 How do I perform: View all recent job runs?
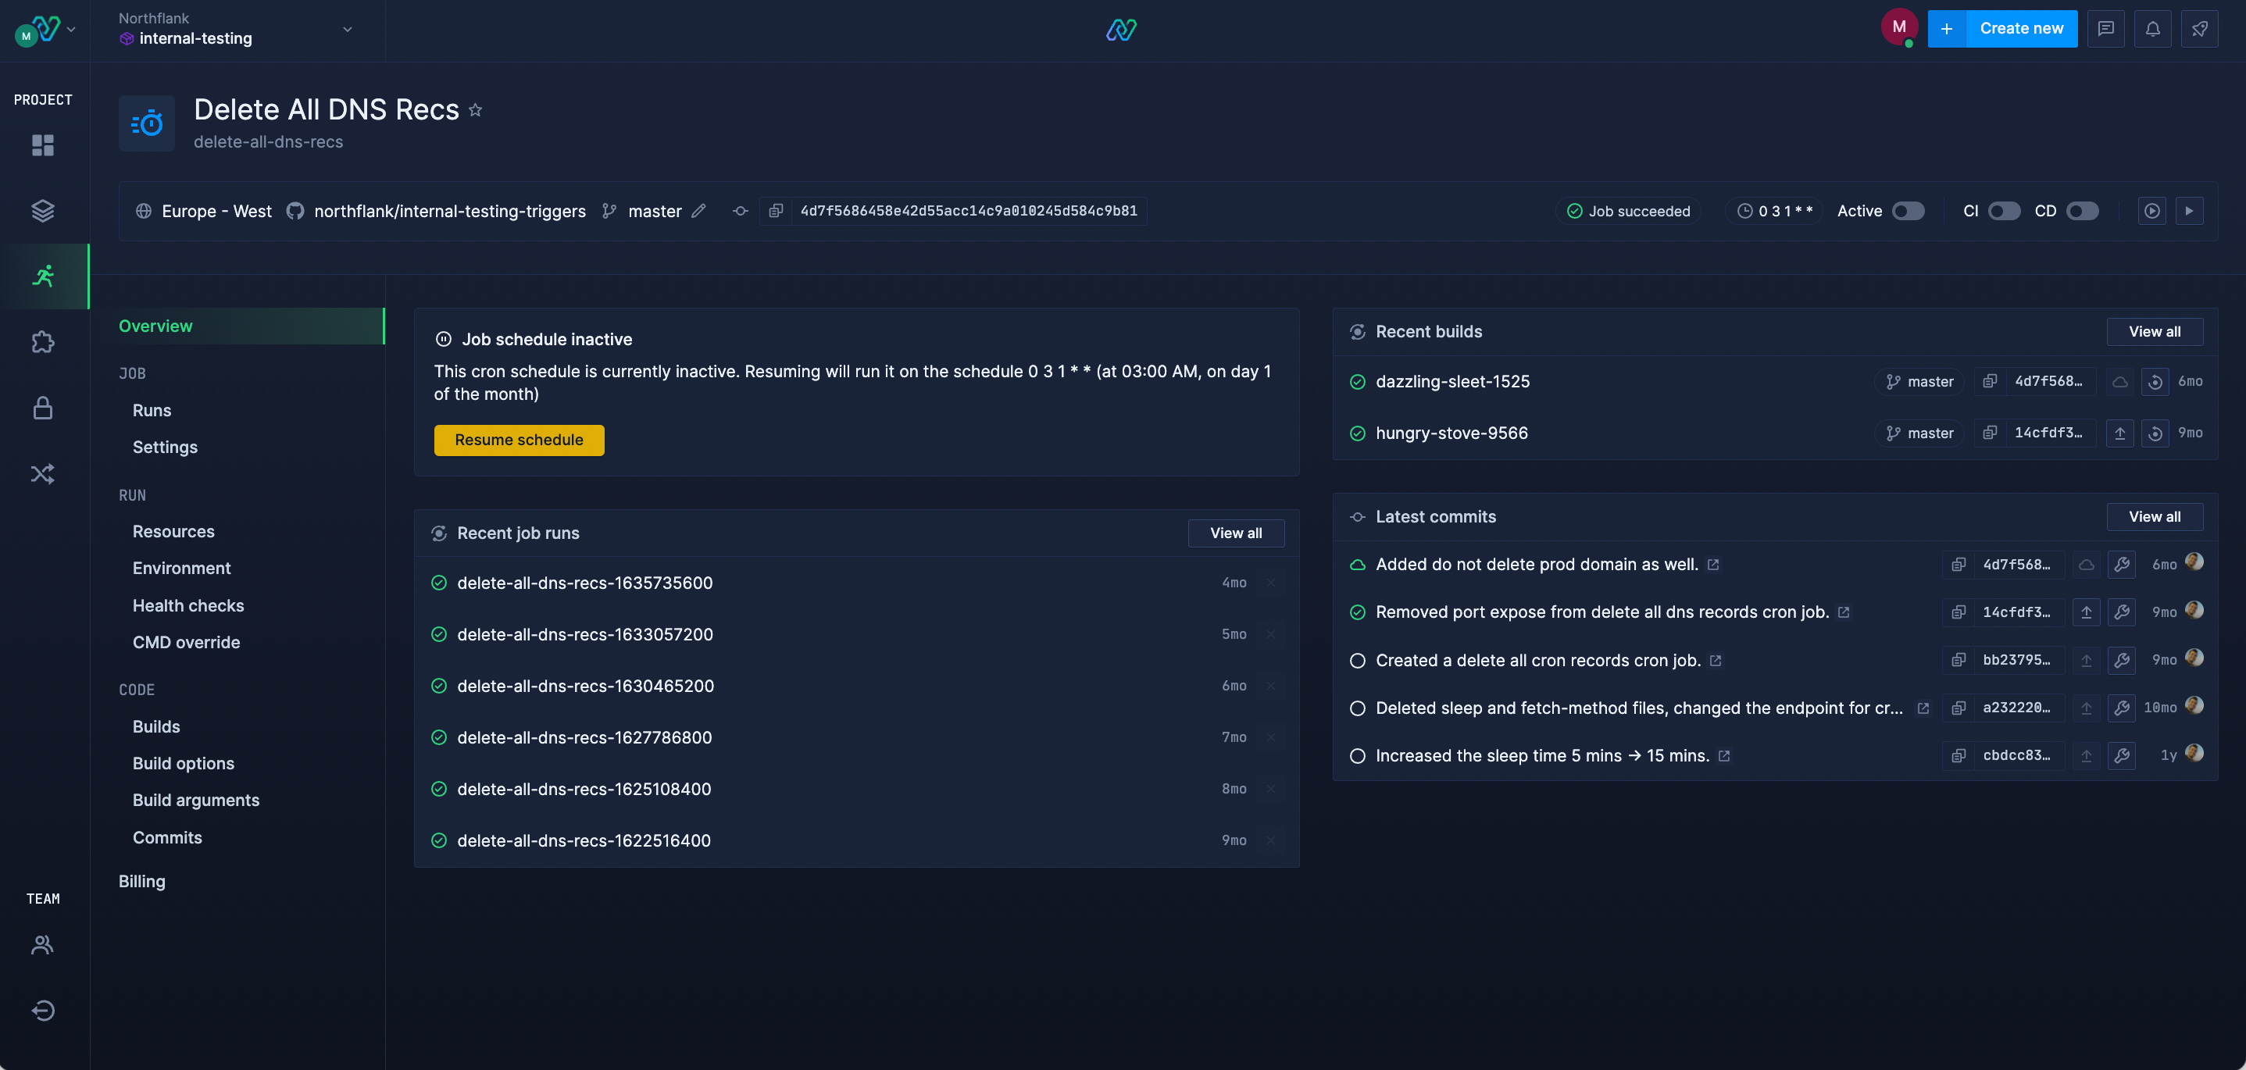(x=1235, y=533)
